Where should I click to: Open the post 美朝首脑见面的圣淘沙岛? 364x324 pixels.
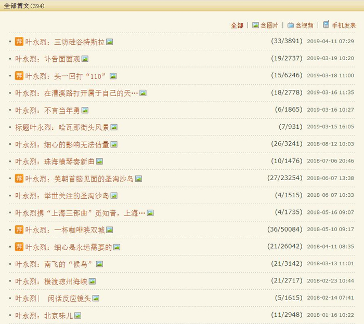click(x=80, y=179)
